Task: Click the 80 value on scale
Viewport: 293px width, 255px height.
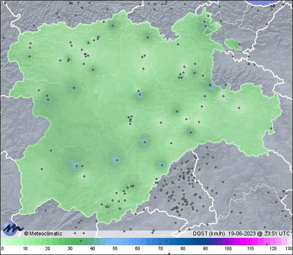Action: coord(183,249)
